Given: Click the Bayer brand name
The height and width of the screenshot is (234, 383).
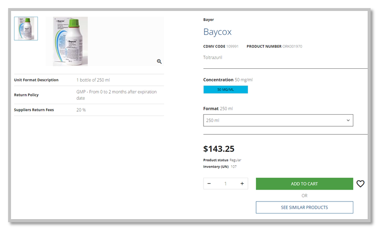Looking at the screenshot, I should [209, 20].
